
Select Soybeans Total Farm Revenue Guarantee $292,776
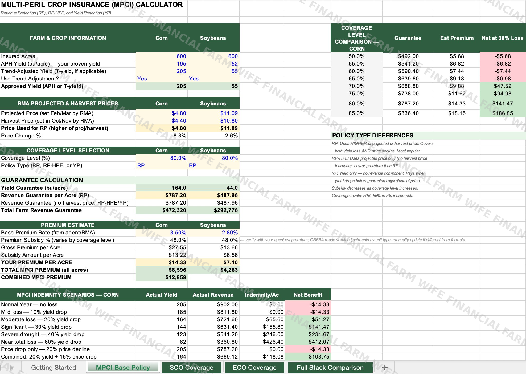pos(213,210)
